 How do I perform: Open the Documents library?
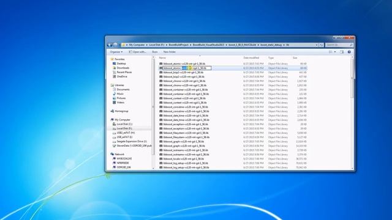(121, 89)
